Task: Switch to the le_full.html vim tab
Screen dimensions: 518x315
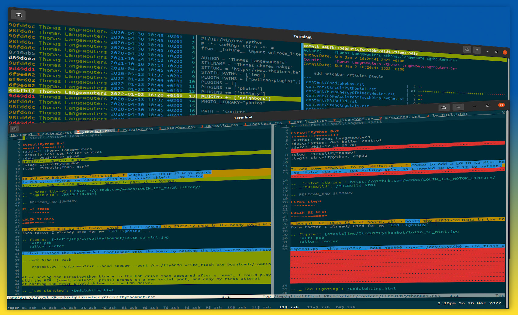Action: (447, 115)
